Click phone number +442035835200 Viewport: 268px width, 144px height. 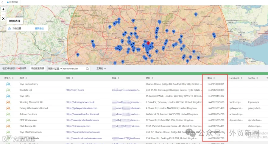tap(216, 120)
